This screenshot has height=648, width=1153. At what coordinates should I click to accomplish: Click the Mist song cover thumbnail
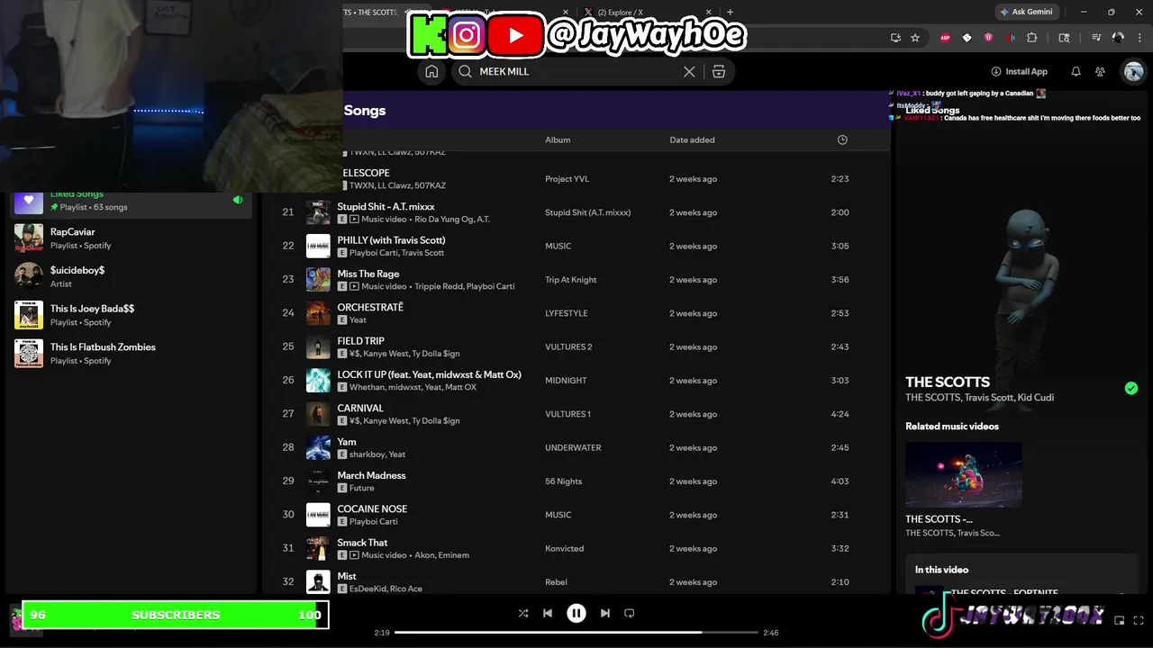[x=318, y=581]
